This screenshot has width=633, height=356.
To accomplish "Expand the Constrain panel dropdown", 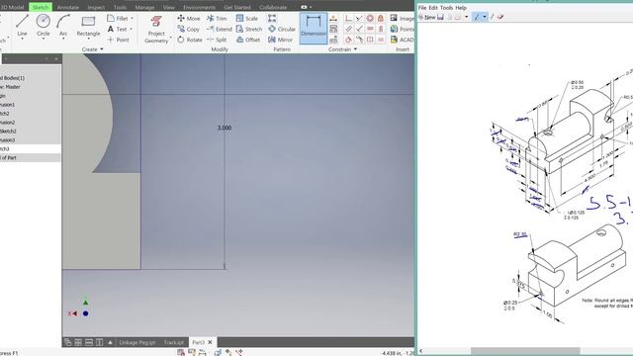I will (355, 49).
